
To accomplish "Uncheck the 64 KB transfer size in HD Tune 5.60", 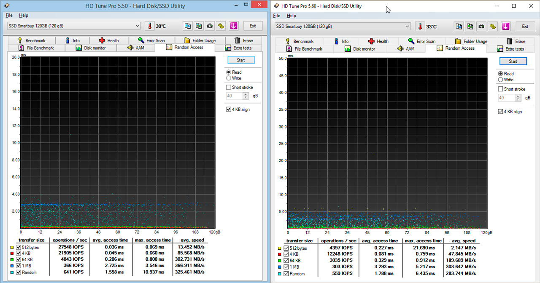I will point(286,260).
